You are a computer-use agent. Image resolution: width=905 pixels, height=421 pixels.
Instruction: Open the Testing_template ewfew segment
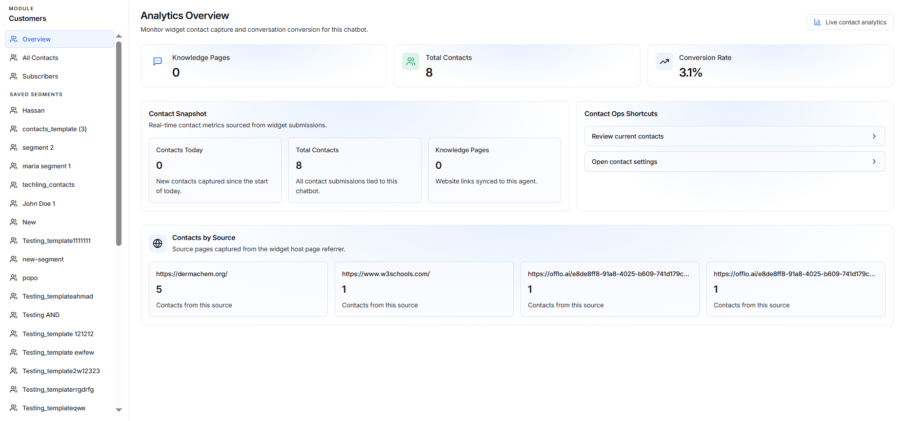[x=60, y=352]
